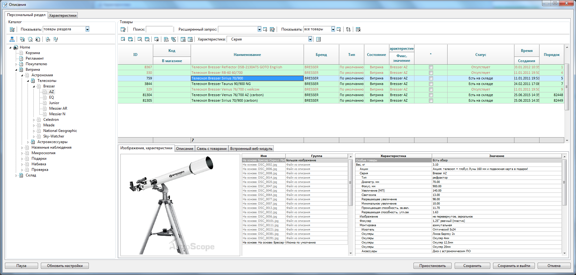The image size is (576, 275).
Task: Click the refresh icon beside the все товары combo
Action: pyautogui.click(x=339, y=29)
